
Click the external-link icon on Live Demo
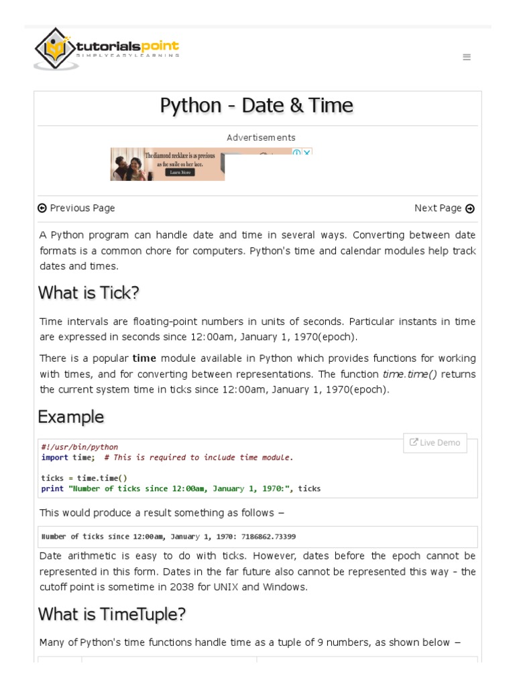pos(414,442)
